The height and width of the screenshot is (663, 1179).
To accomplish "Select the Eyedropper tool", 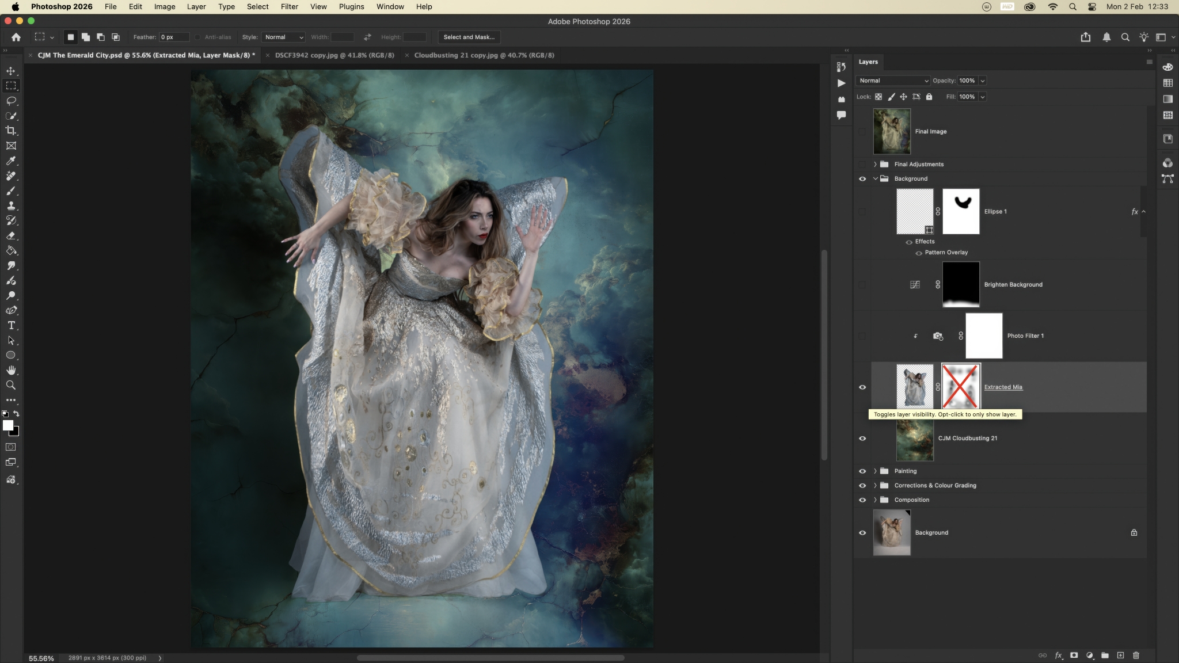I will 11,161.
